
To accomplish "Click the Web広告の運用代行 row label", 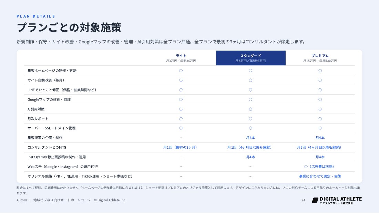I will coord(63,167).
